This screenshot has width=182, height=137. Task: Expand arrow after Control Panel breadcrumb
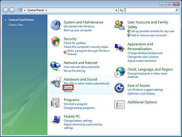(46, 10)
